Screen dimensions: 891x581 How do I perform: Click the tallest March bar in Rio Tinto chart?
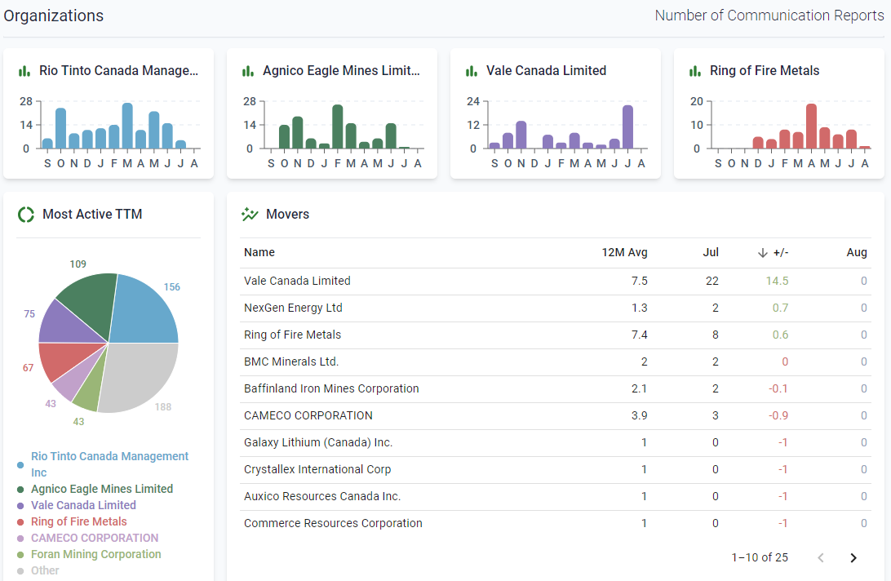[127, 126]
